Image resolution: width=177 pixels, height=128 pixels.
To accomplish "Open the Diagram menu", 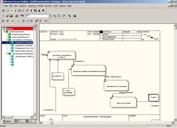I will 23,6.
